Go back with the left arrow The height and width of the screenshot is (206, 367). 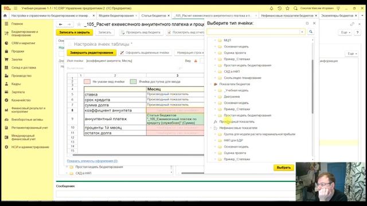coord(61,24)
